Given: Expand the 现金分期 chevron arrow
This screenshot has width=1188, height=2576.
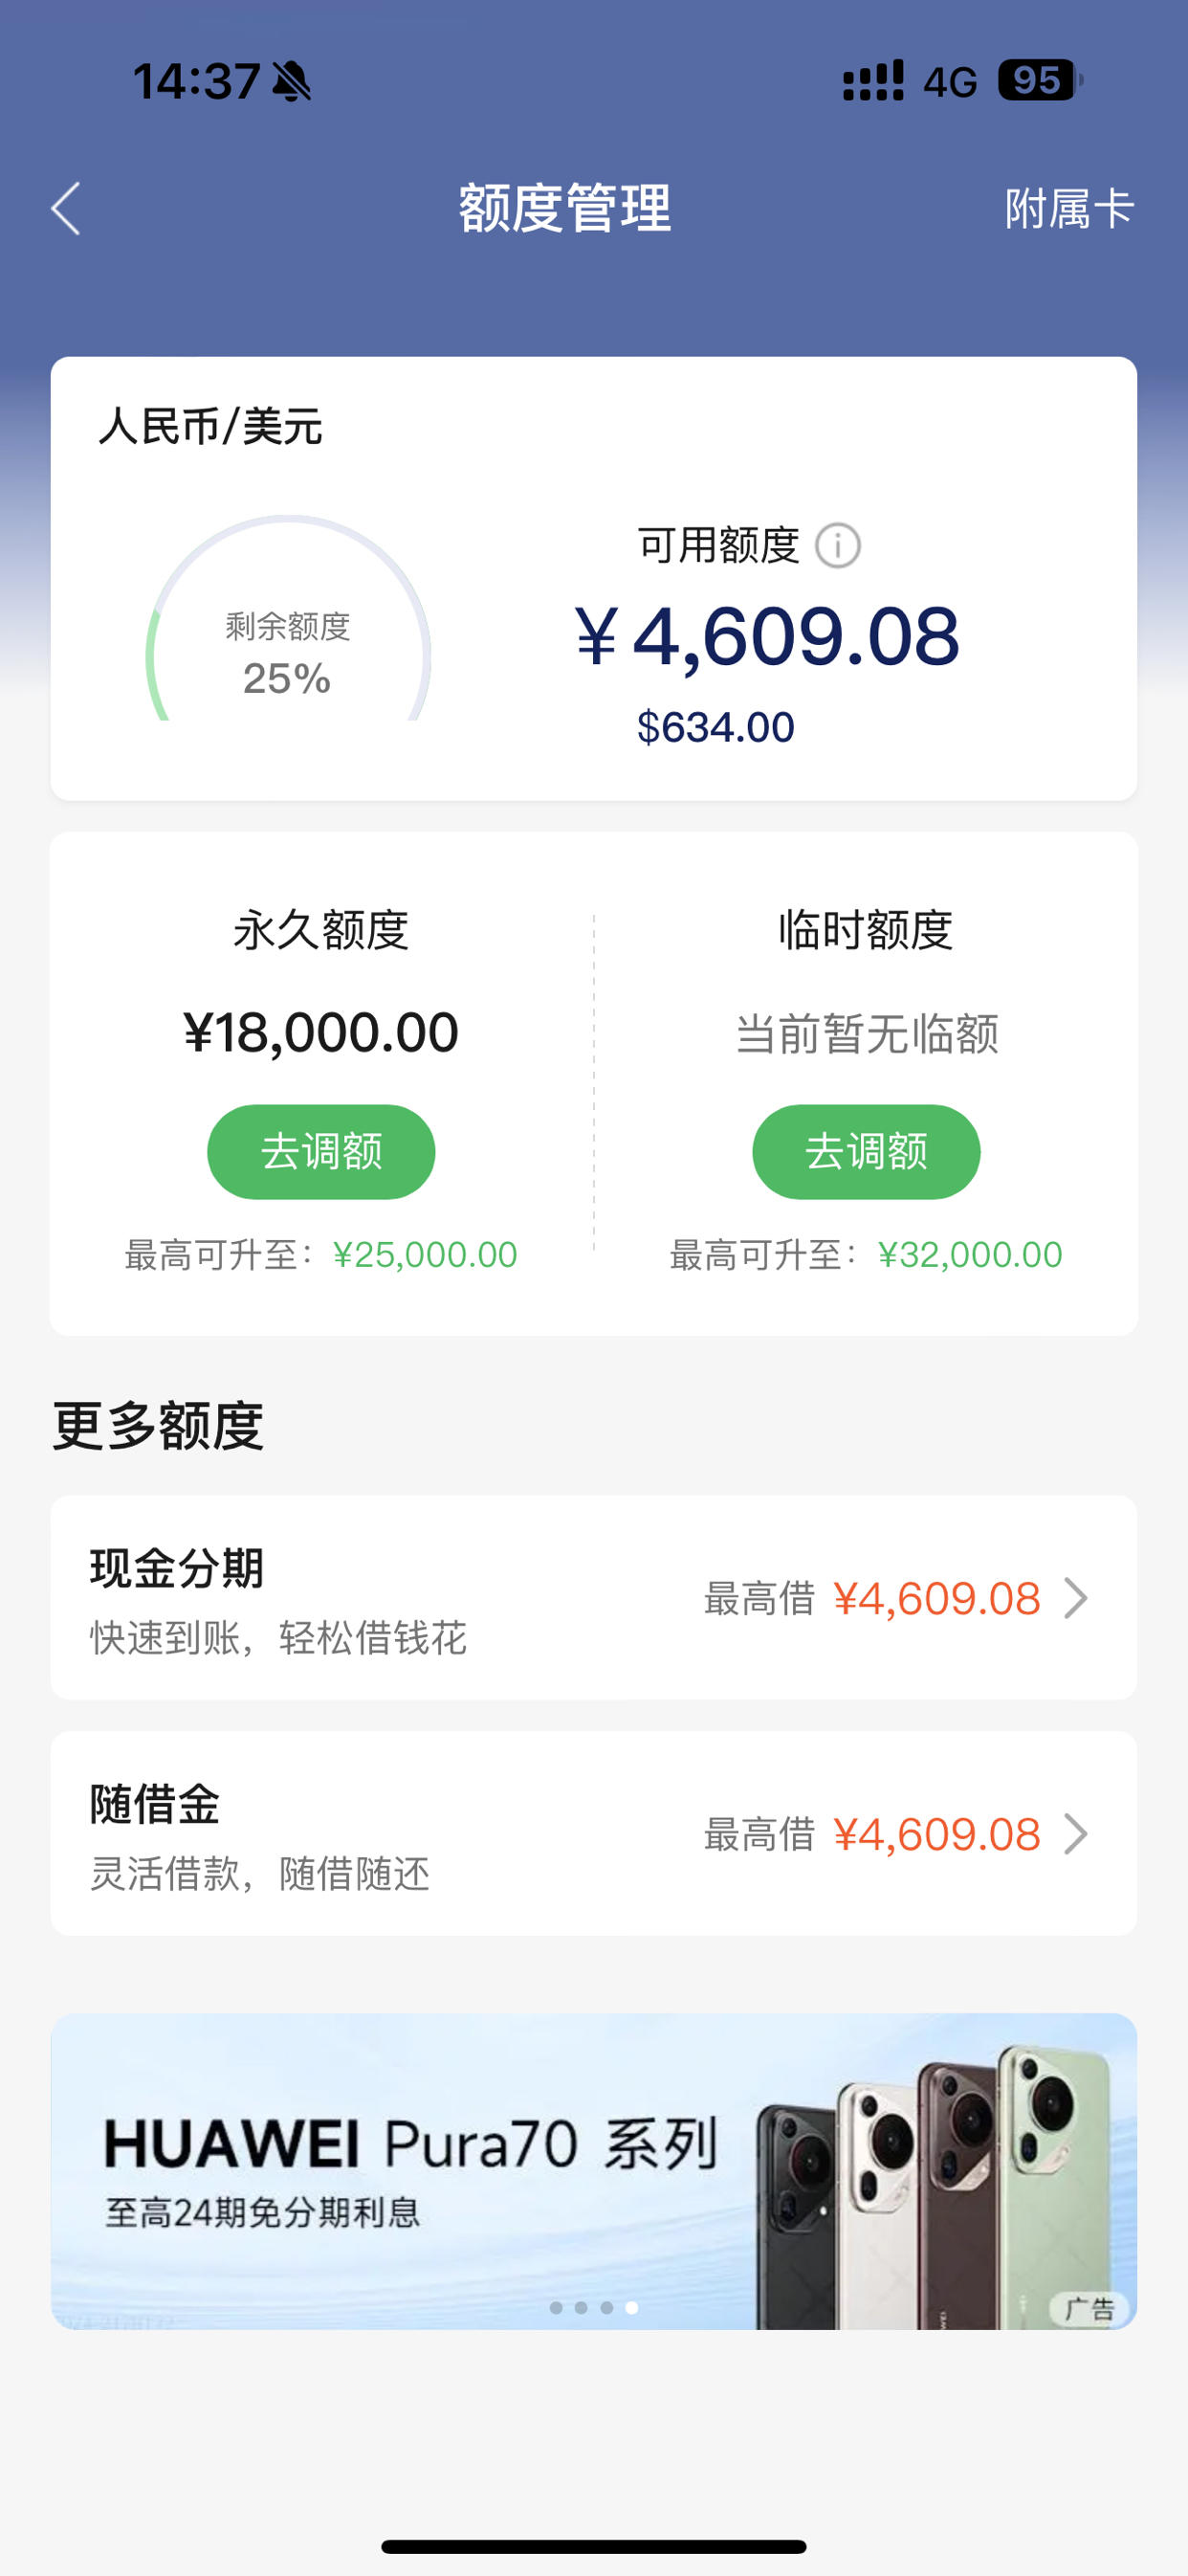Looking at the screenshot, I should point(1076,1598).
